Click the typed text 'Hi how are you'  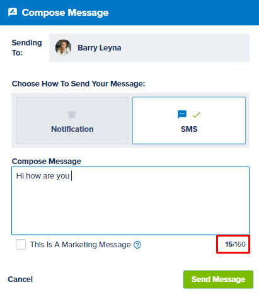(43, 176)
